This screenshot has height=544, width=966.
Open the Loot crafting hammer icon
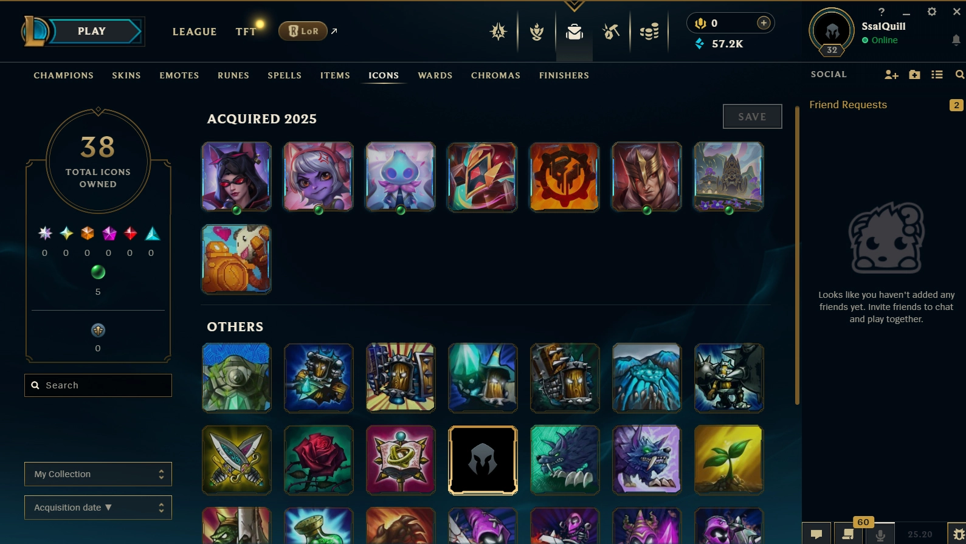tap(611, 32)
